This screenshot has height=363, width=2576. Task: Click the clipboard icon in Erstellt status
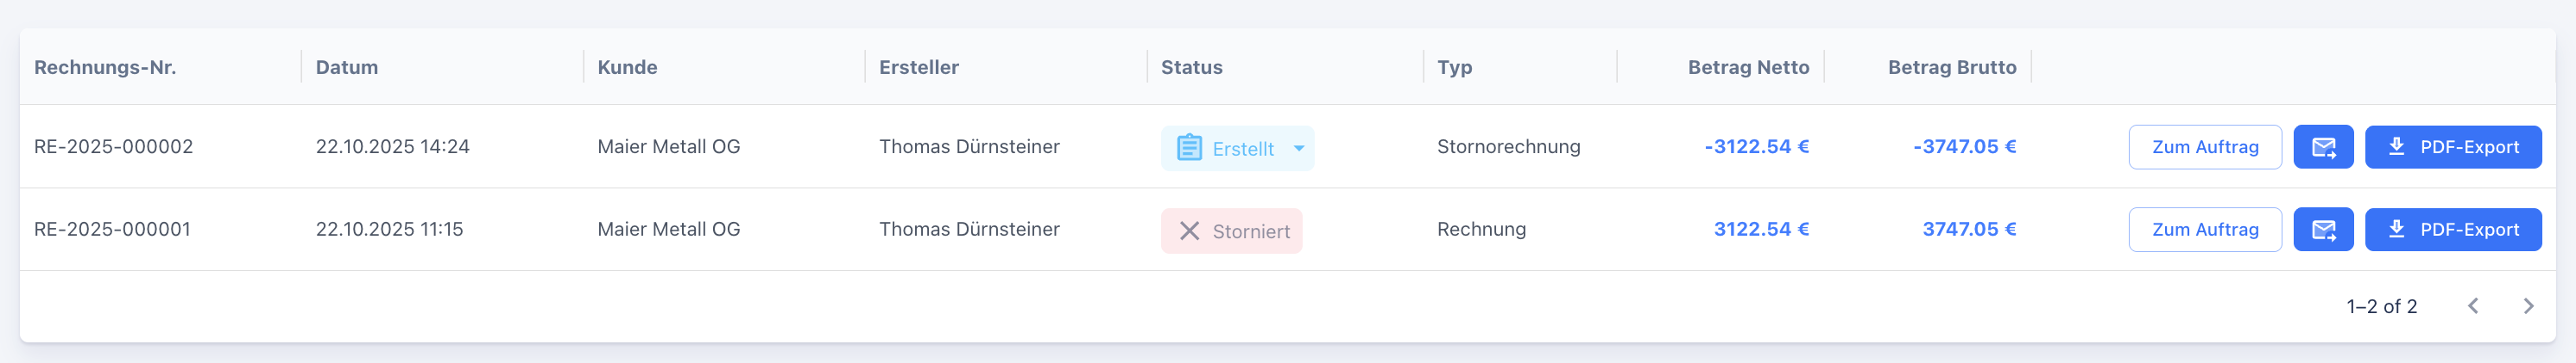(x=1188, y=149)
